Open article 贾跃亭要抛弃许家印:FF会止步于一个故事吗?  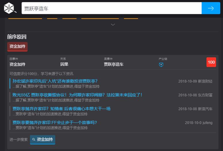[x=55, y=122]
